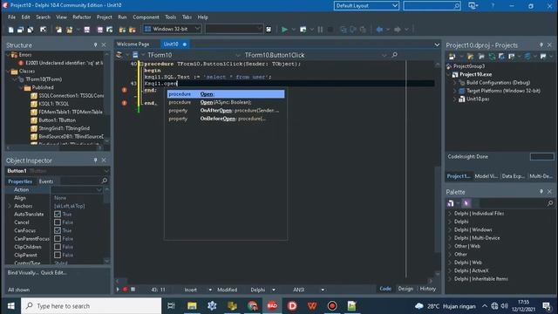Viewport: 558px width, 314px height.
Task: Expand Build Configurations (Debug) node
Action: point(454,83)
